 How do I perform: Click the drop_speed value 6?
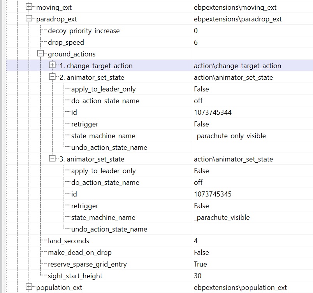tap(196, 42)
